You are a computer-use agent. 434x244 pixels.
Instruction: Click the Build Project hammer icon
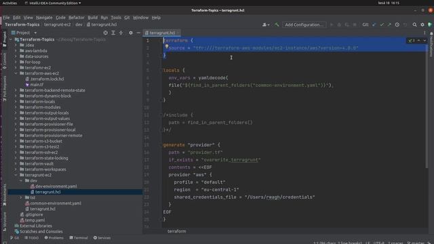pos(277,24)
